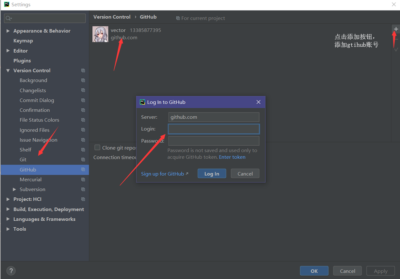Click the add account plus icon
The image size is (400, 279).
click(396, 29)
